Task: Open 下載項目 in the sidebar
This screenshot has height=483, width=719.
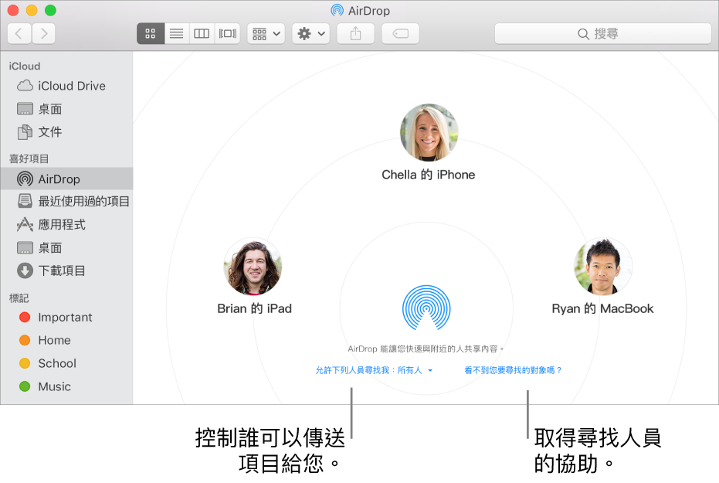Action: pyautogui.click(x=66, y=270)
